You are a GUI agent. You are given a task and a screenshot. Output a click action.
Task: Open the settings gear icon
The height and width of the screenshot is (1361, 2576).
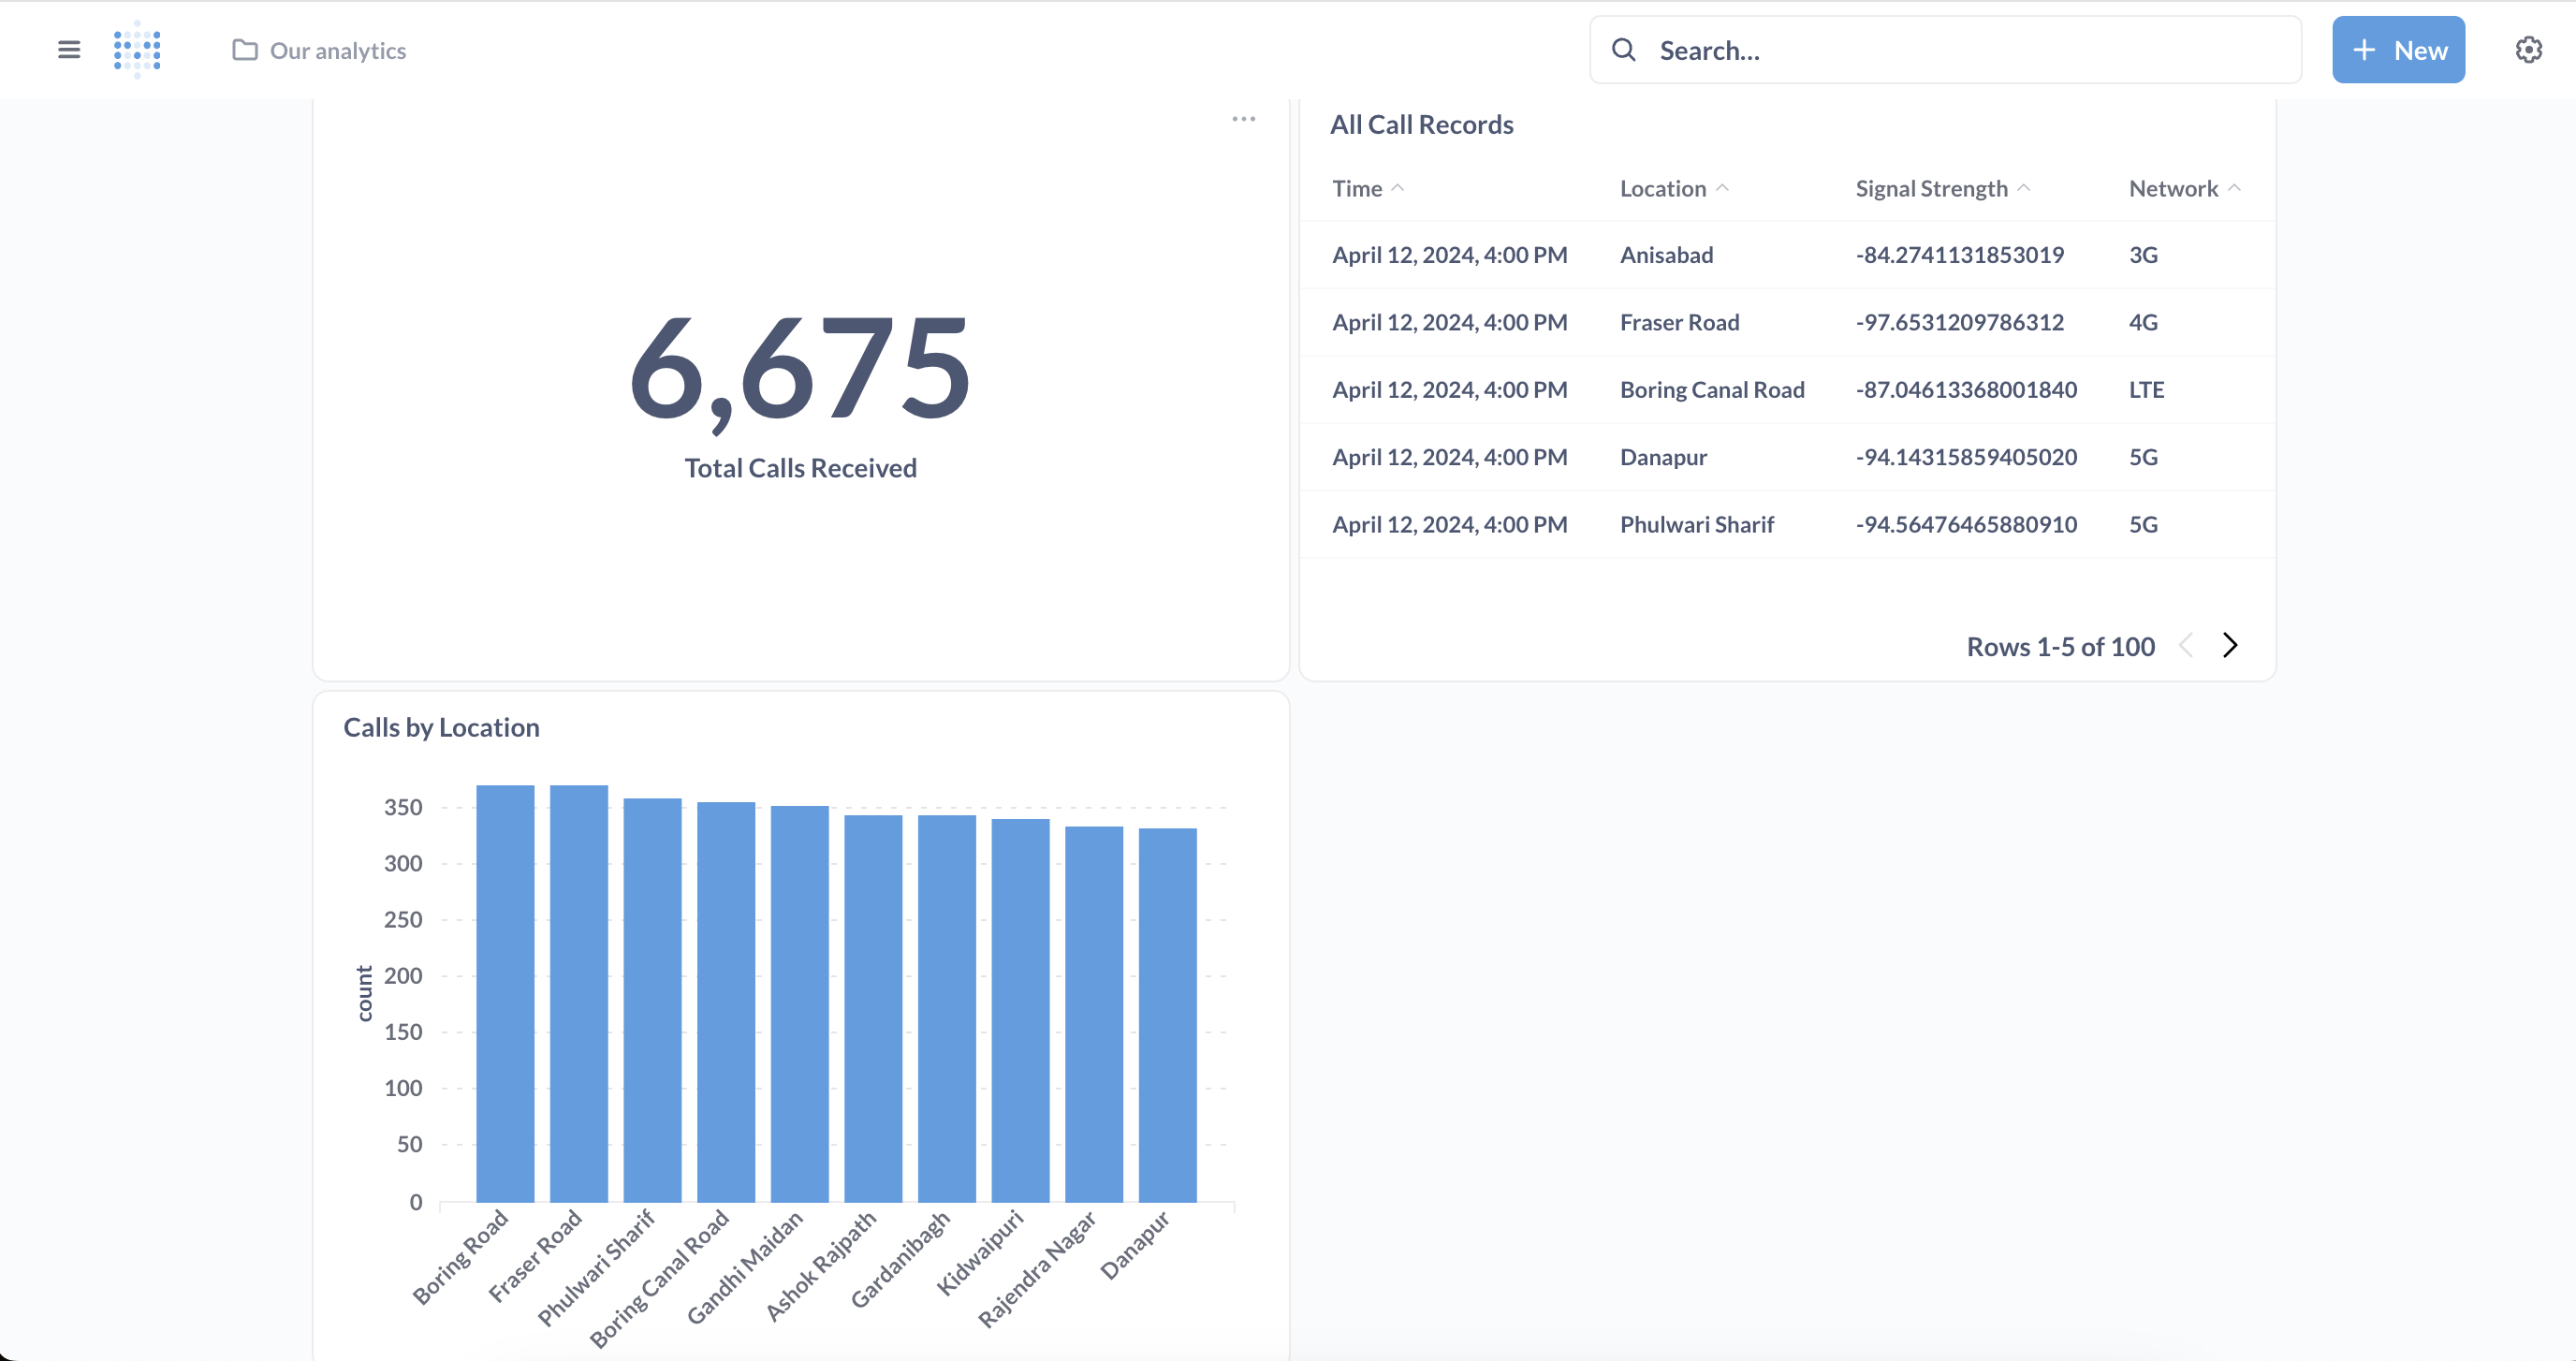point(2528,50)
